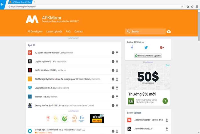Click developer name Hecorat
This screenshot has height=134, width=200.
69,53
